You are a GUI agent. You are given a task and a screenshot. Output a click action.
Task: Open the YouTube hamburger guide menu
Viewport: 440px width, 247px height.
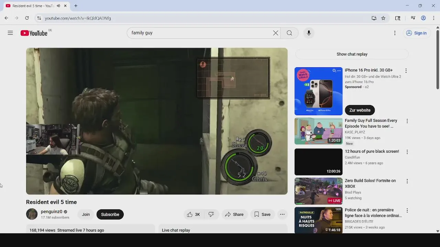tap(10, 33)
